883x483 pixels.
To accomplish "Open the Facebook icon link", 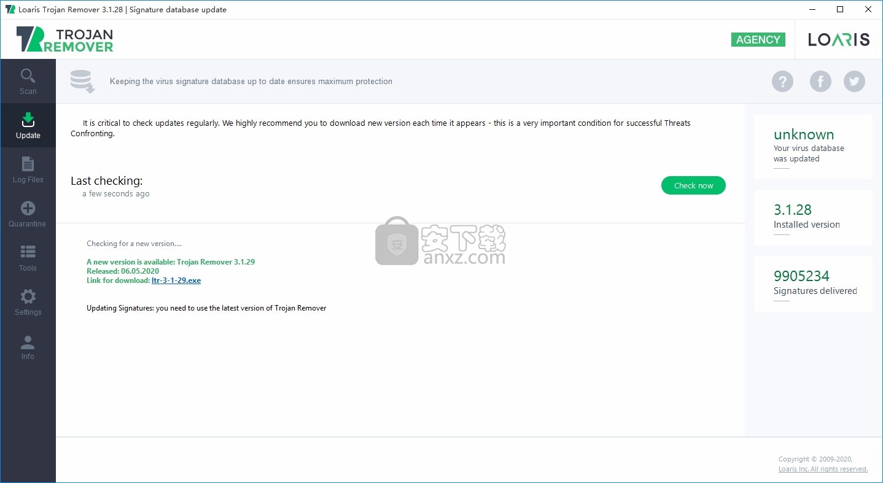I will click(x=820, y=81).
